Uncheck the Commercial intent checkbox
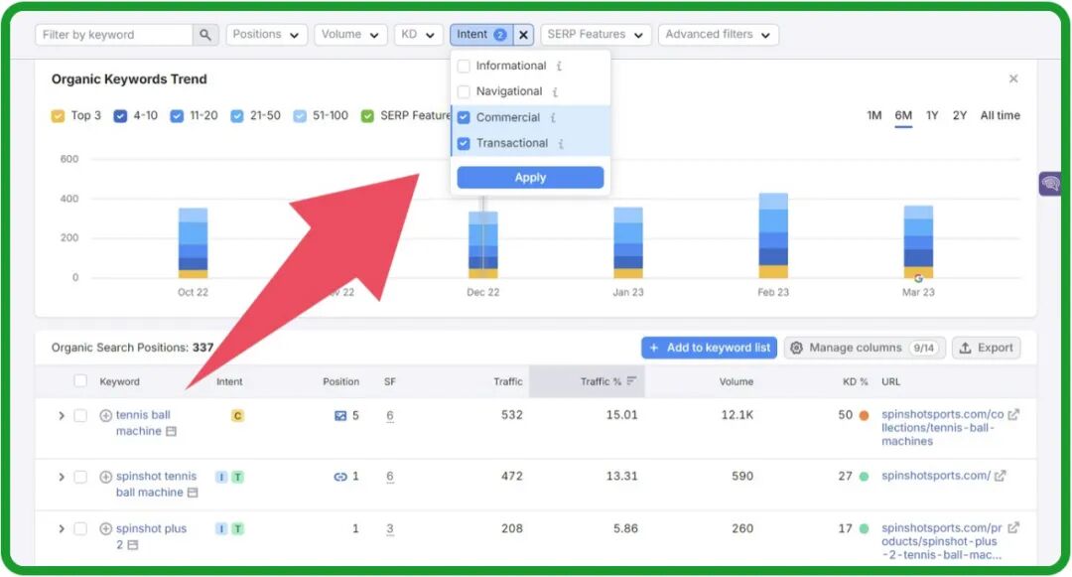Viewport: 1072px width, 577px height. [464, 117]
